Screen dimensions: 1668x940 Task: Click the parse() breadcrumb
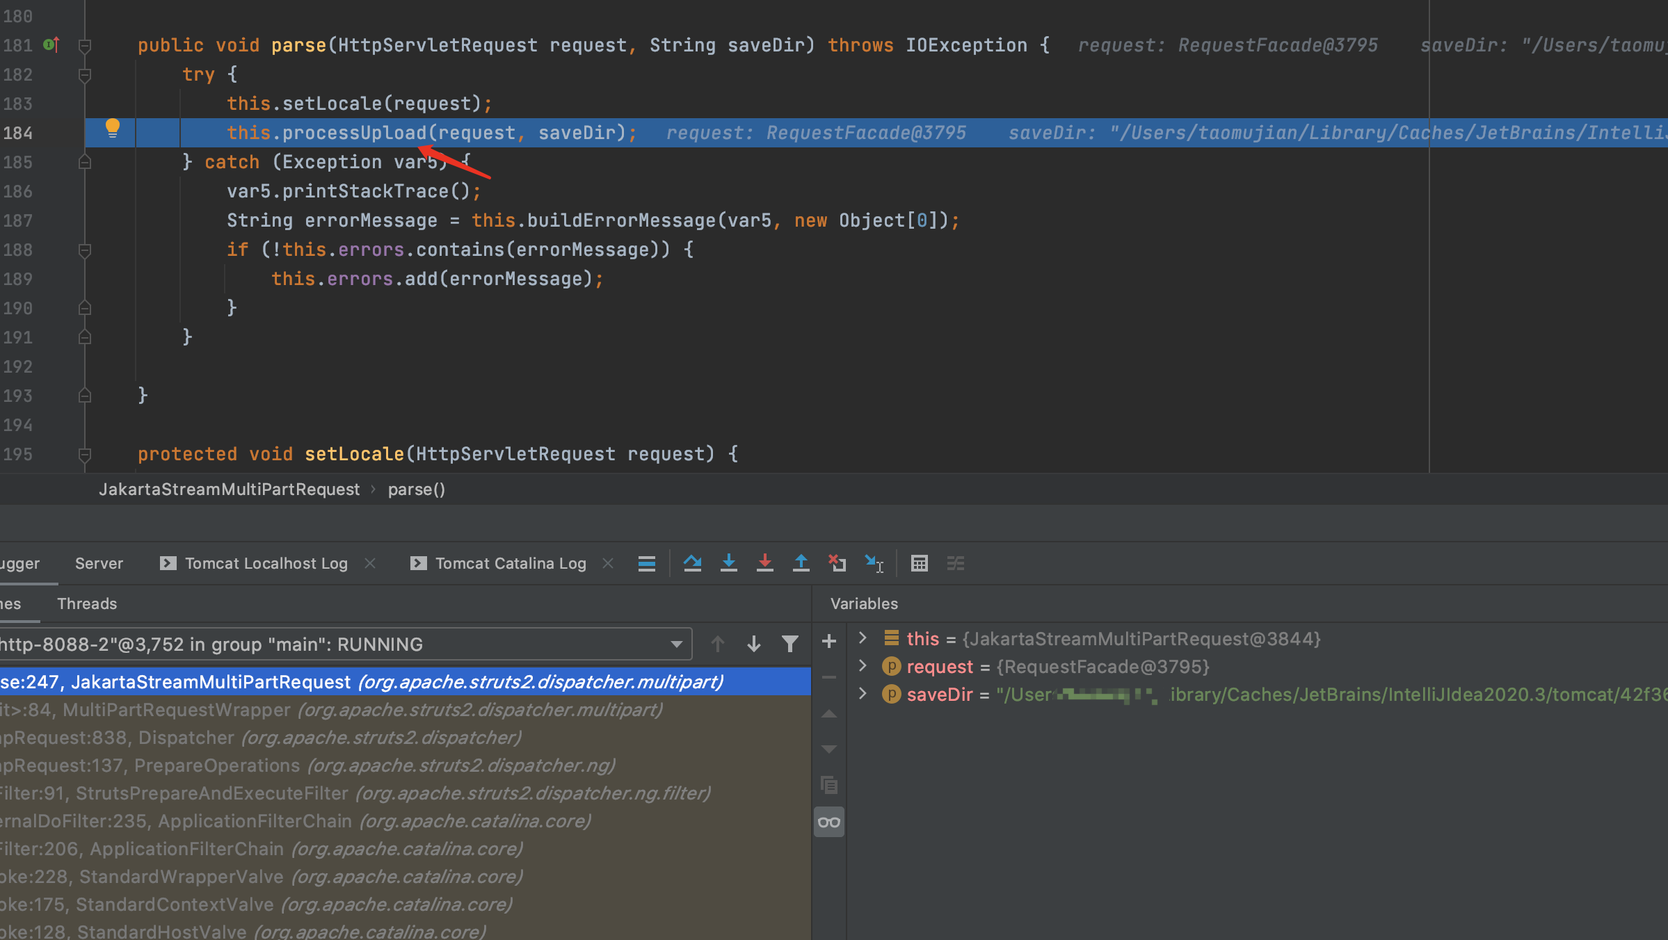pos(416,489)
